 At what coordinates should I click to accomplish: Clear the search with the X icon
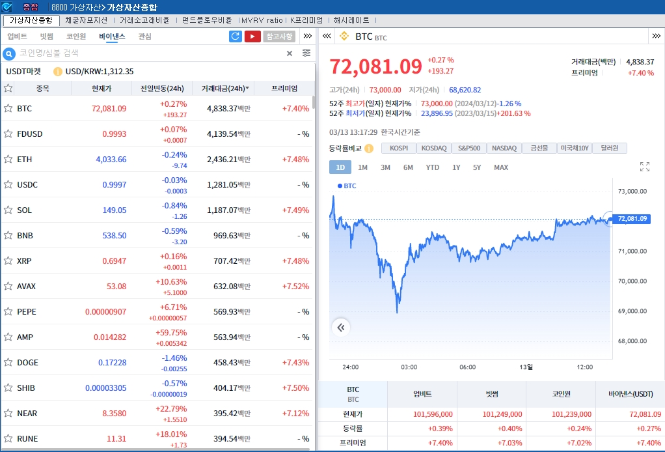290,53
